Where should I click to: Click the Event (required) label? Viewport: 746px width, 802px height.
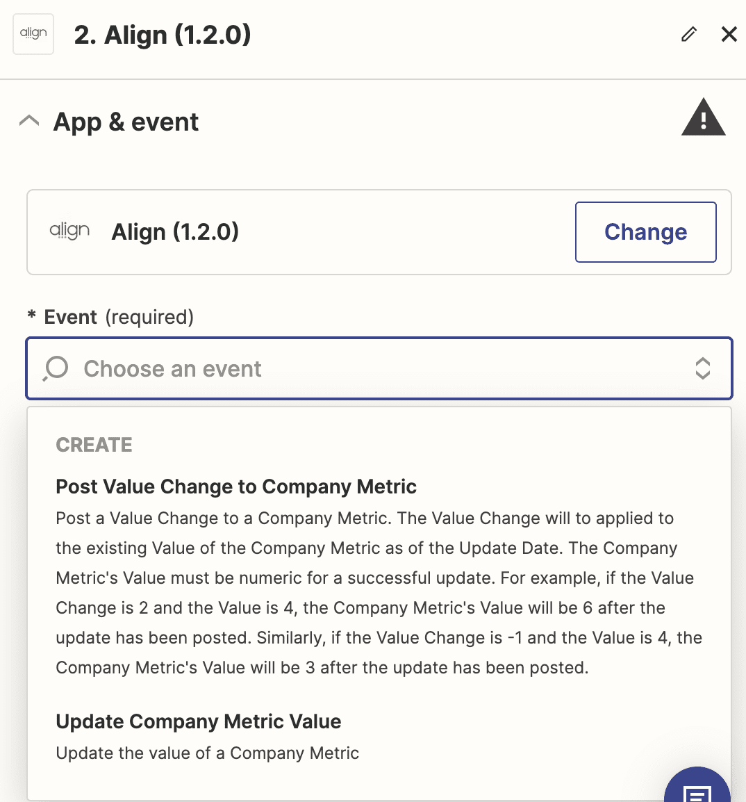click(119, 317)
